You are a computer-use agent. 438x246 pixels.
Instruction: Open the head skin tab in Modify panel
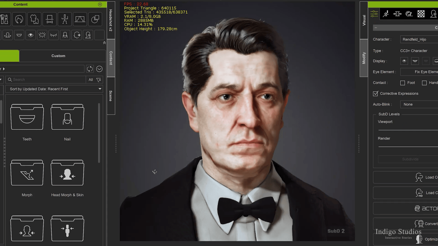[433, 14]
